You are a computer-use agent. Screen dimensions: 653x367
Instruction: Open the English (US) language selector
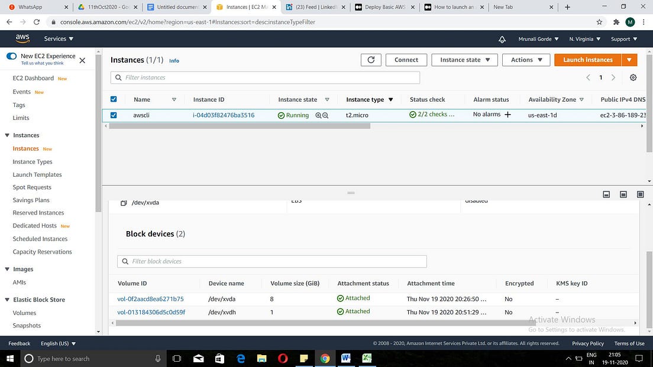(58, 344)
